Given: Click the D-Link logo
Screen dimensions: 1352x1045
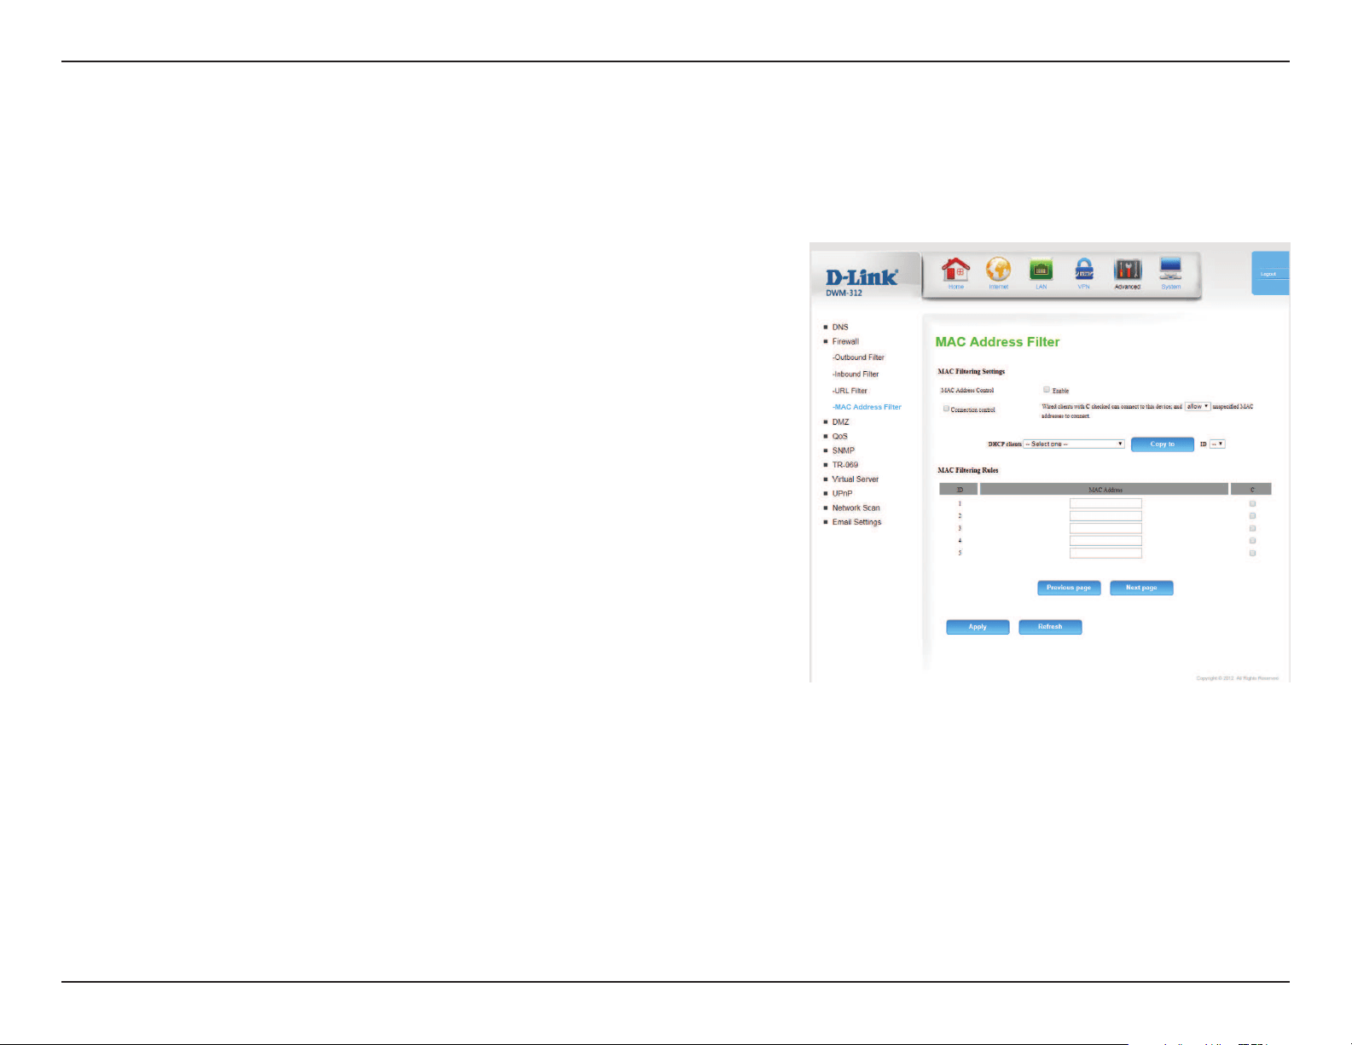Looking at the screenshot, I should (x=862, y=276).
